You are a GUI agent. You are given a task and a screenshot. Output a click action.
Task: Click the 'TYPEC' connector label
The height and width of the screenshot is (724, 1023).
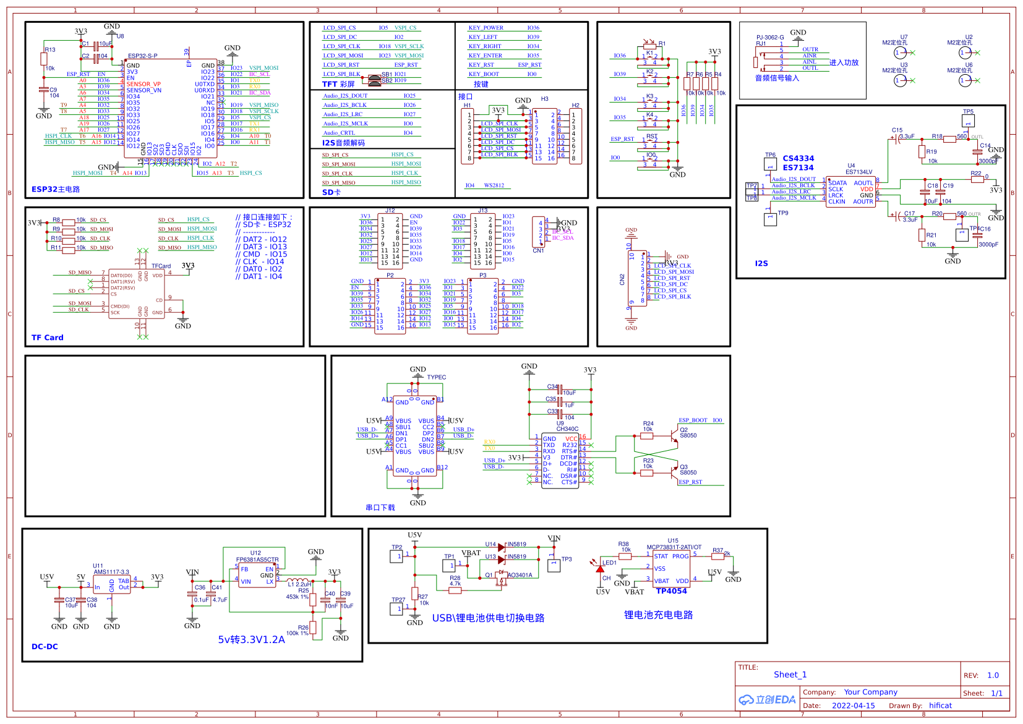pyautogui.click(x=437, y=377)
